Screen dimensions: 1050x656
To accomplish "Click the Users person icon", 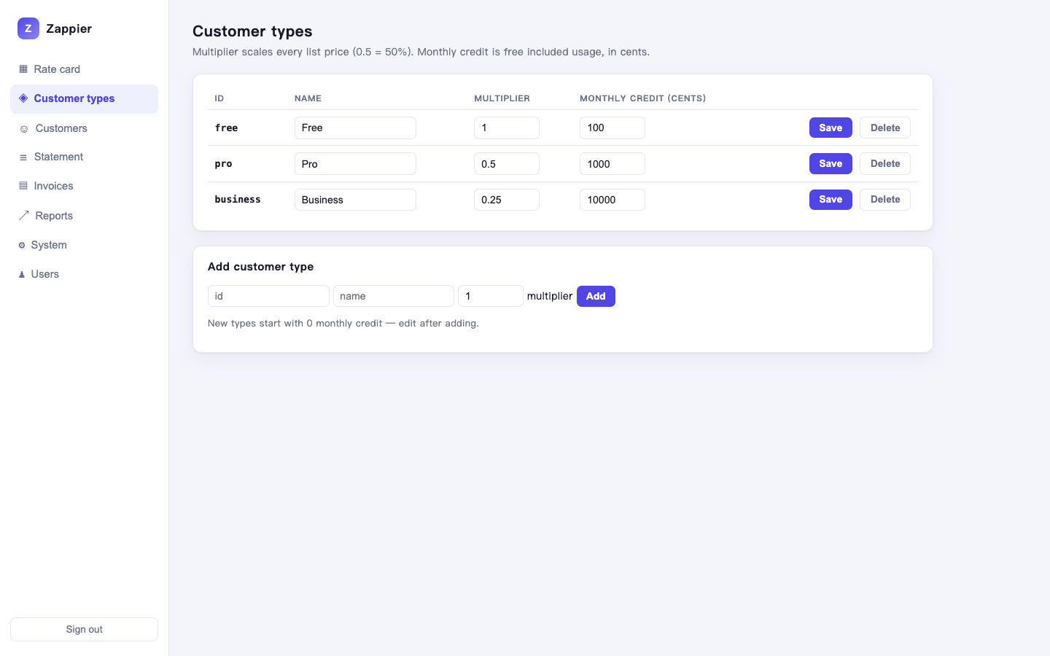I will tap(22, 274).
